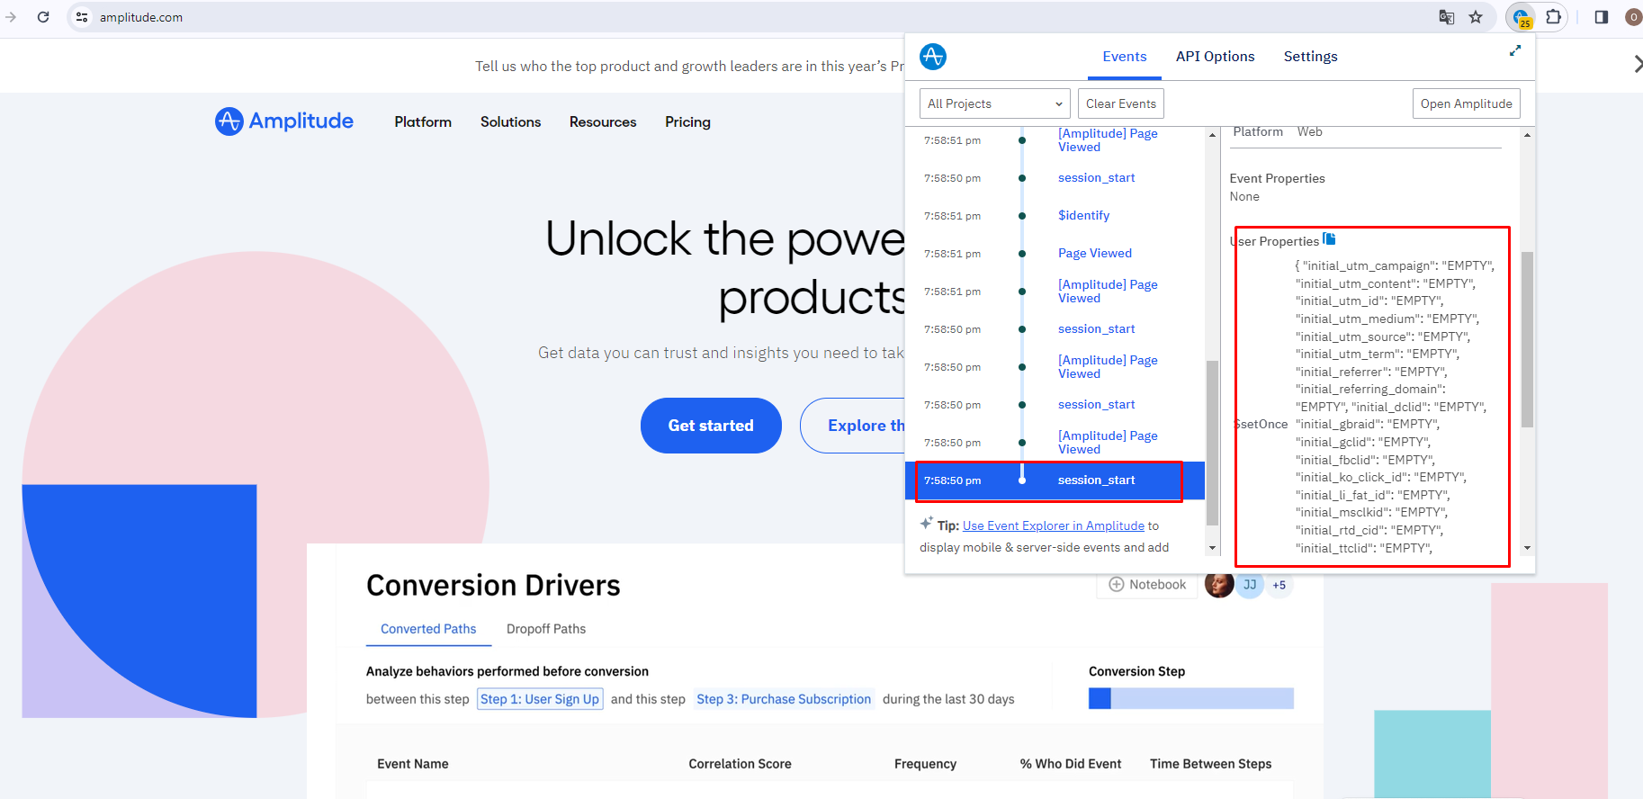Open the browser extensions puzzle icon

coord(1553,17)
